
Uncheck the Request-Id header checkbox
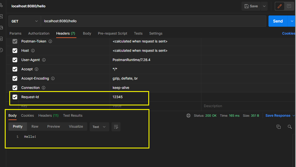(15, 97)
